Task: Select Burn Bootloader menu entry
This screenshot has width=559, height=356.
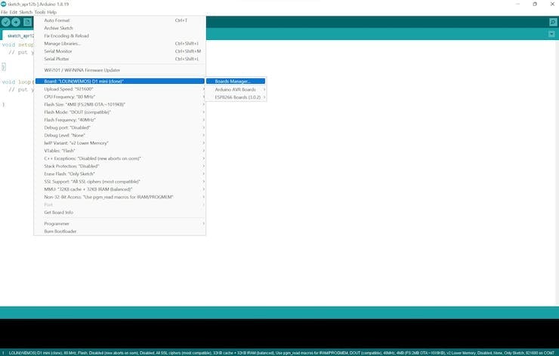Action: pos(120,232)
